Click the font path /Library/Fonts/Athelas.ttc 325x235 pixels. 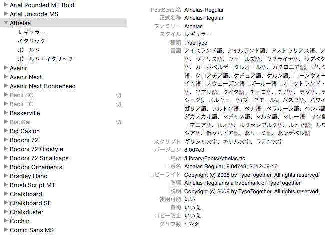pos(215,158)
